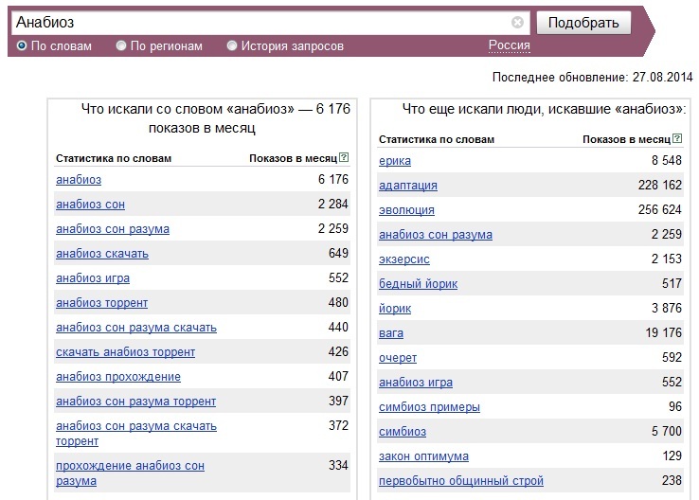Open 'прохождение анабиоз сон разума' link
The image size is (699, 500).
pos(130,473)
